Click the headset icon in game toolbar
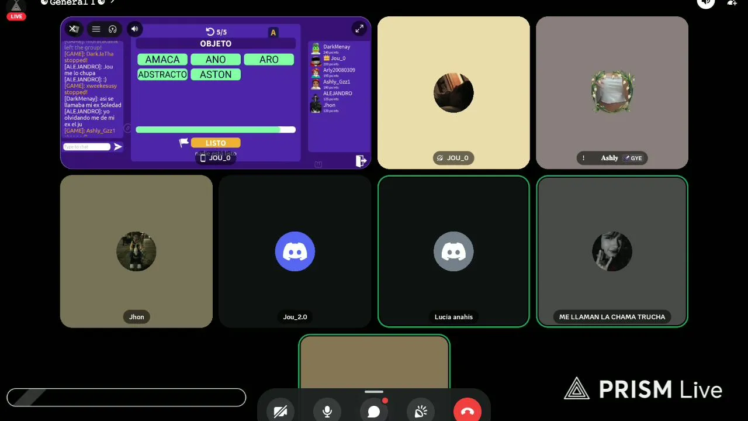The width and height of the screenshot is (748, 421). pyautogui.click(x=113, y=29)
